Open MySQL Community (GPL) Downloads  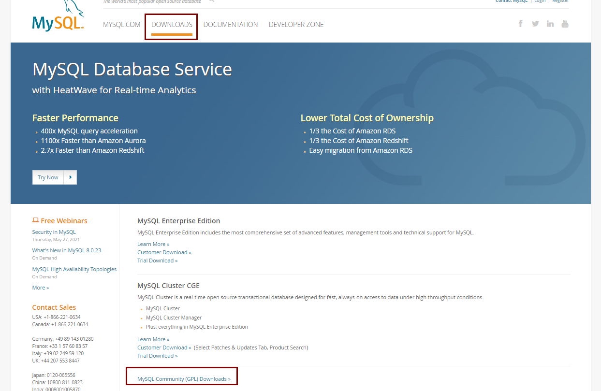point(181,378)
